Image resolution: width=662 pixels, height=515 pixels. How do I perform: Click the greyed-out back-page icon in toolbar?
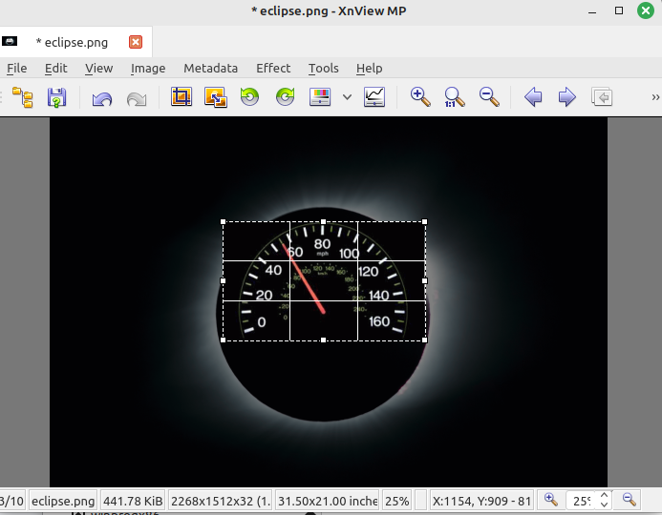602,97
